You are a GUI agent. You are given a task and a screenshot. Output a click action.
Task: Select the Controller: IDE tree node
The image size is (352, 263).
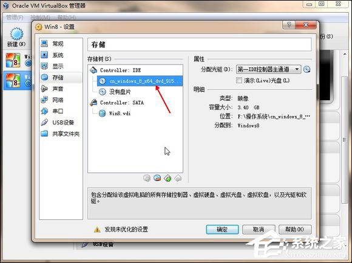[121, 70]
